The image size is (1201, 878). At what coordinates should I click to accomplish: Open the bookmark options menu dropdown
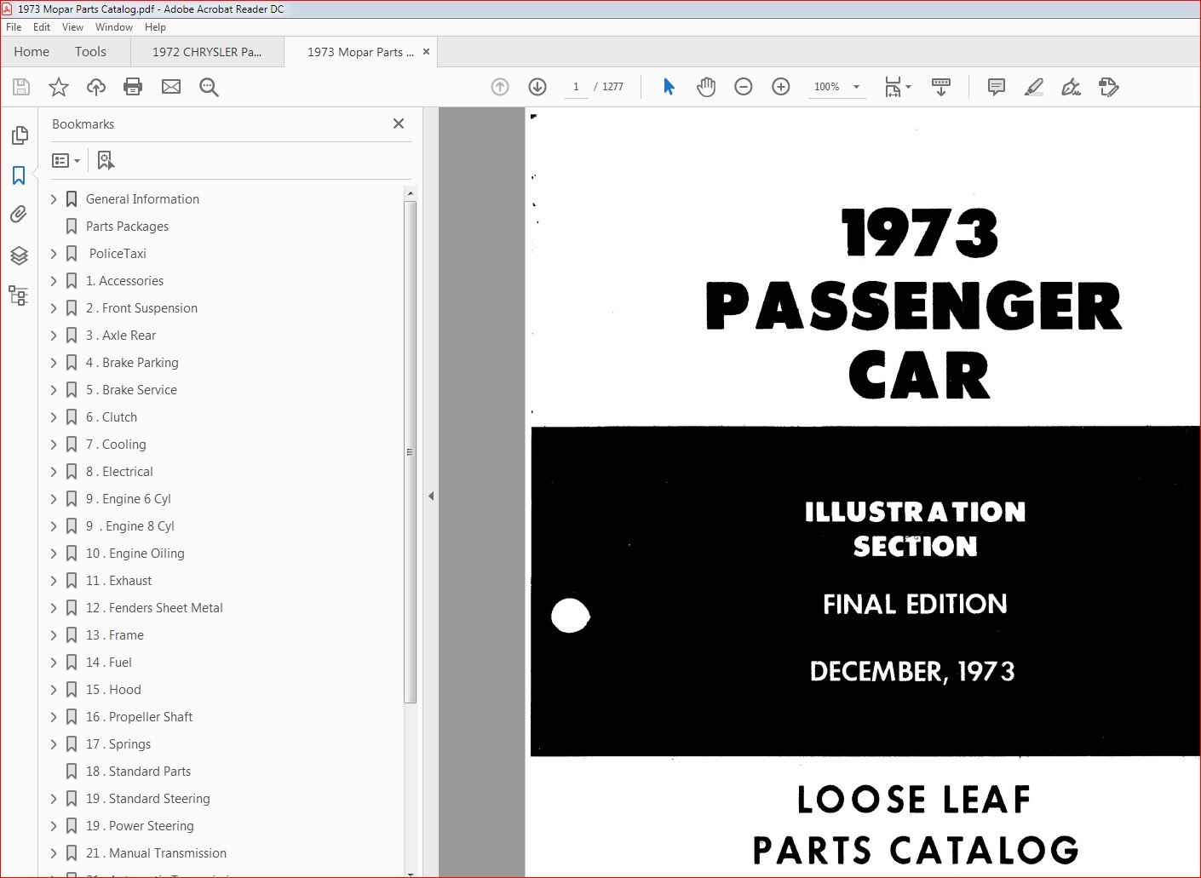coord(66,160)
